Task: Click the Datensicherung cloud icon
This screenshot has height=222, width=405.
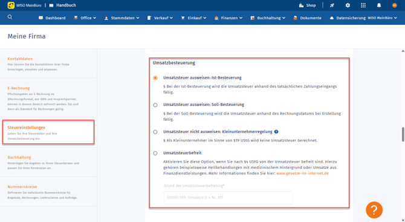Action: (332, 18)
